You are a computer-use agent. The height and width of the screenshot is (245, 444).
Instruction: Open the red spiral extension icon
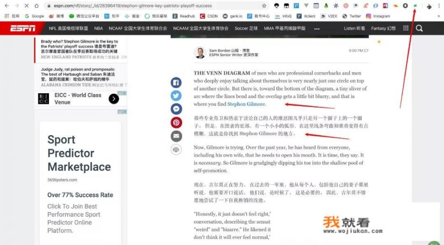pos(346,5)
